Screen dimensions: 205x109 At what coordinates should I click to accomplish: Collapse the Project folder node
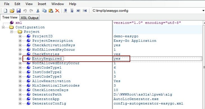pyautogui.click(x=12, y=32)
